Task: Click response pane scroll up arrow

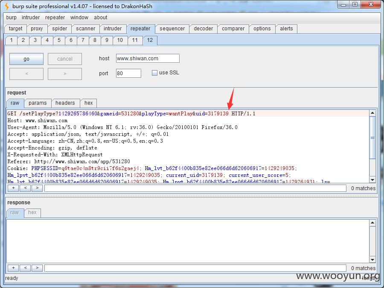Action: (x=372, y=223)
